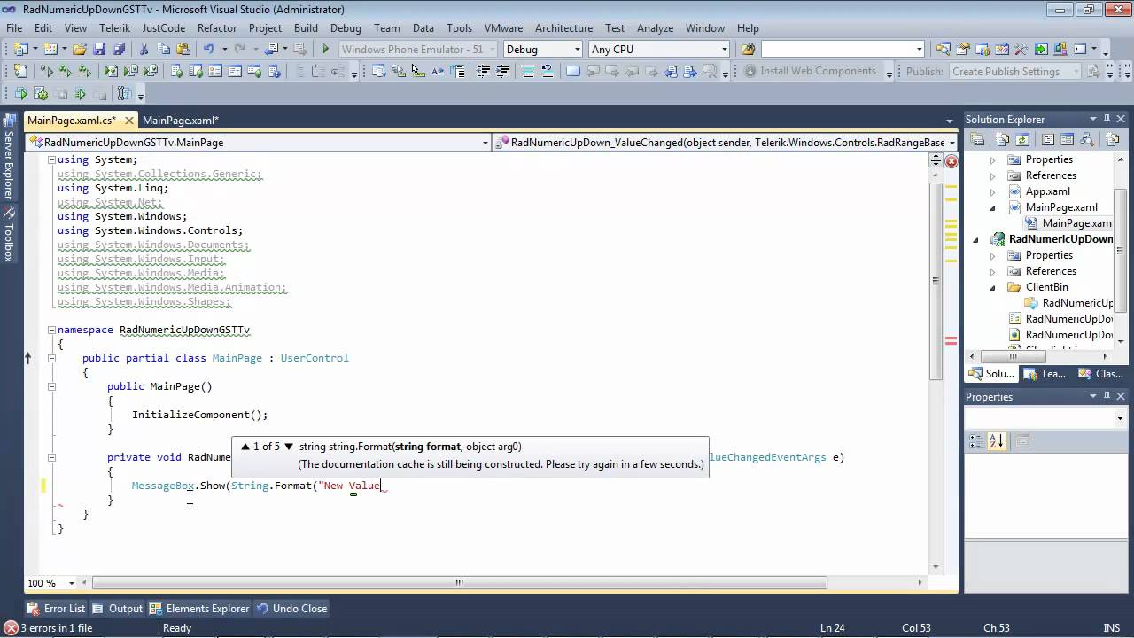Image resolution: width=1134 pixels, height=638 pixels.
Task: Click next overload arrow in signature tooltip
Action: point(289,447)
